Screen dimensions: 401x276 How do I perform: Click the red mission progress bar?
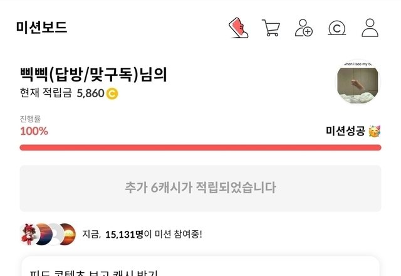pos(200,147)
